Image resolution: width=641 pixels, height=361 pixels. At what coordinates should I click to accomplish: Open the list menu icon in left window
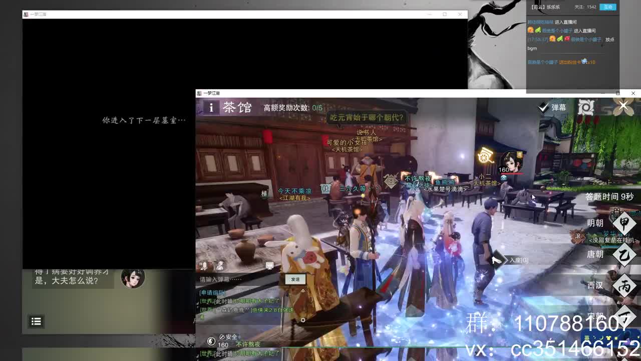point(36,321)
